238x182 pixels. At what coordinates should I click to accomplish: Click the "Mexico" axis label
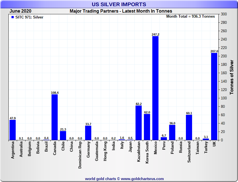tap(155, 148)
